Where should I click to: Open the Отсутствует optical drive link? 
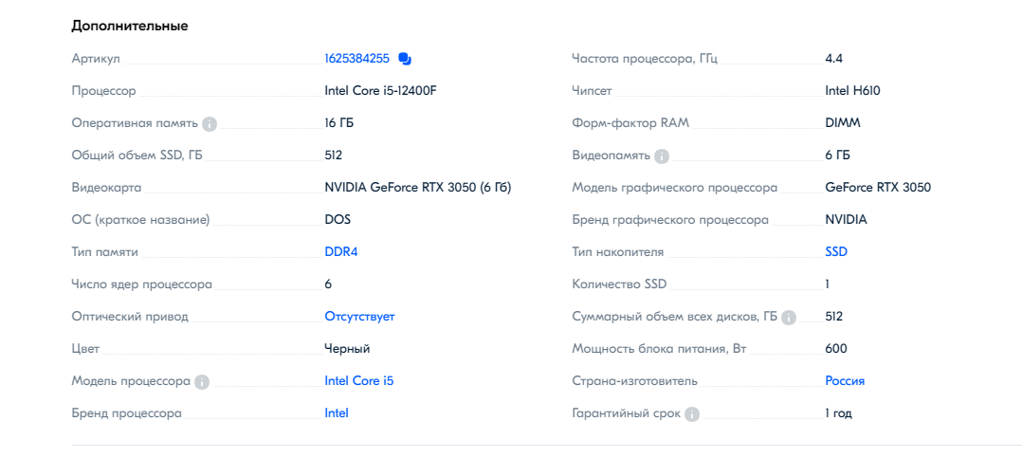pyautogui.click(x=360, y=317)
